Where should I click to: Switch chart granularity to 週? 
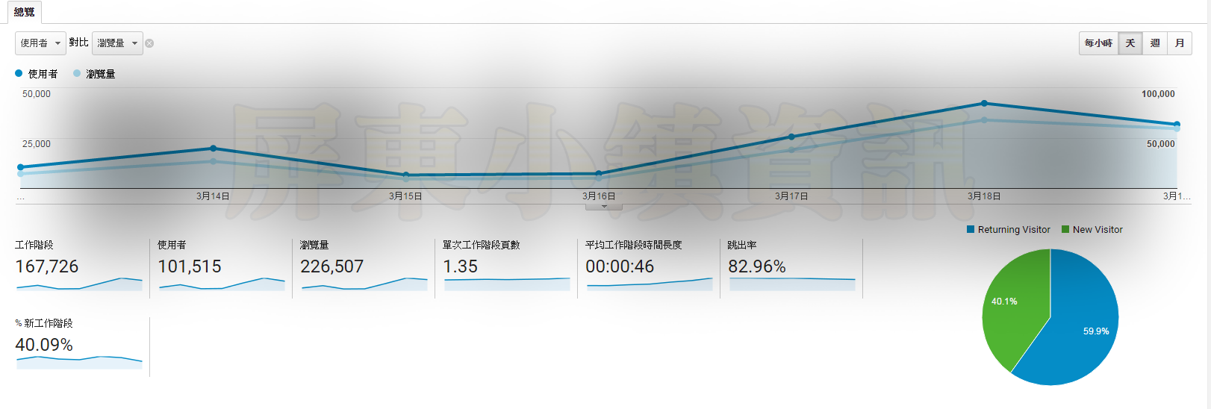click(x=1155, y=43)
